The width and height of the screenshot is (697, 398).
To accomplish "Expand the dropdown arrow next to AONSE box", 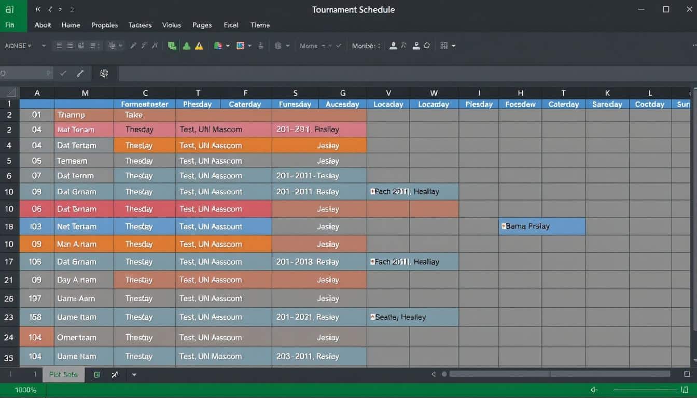I will [44, 46].
